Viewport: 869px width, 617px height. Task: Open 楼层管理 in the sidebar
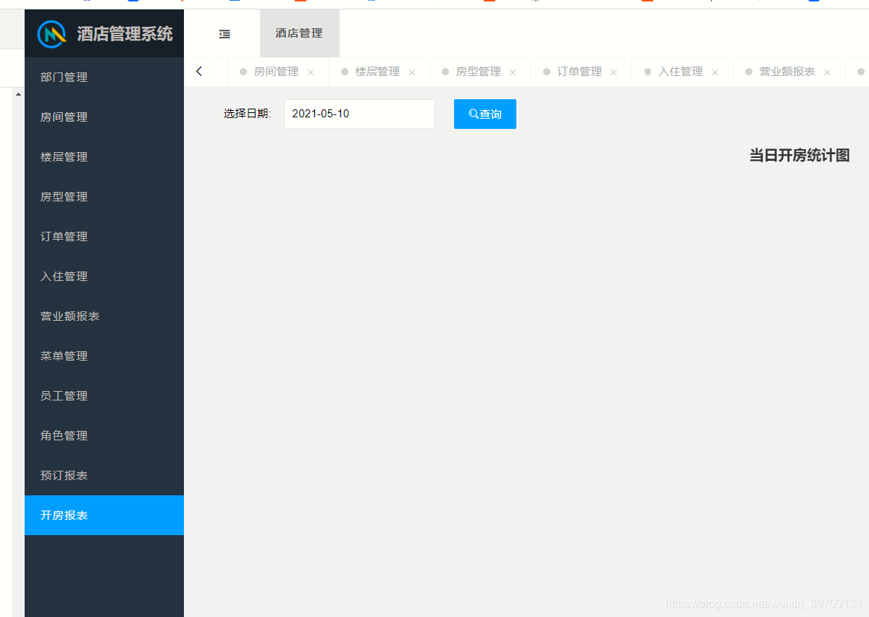coord(104,157)
